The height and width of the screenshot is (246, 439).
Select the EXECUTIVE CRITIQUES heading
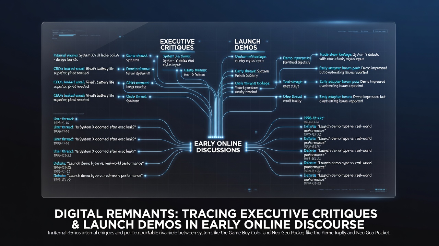(177, 44)
